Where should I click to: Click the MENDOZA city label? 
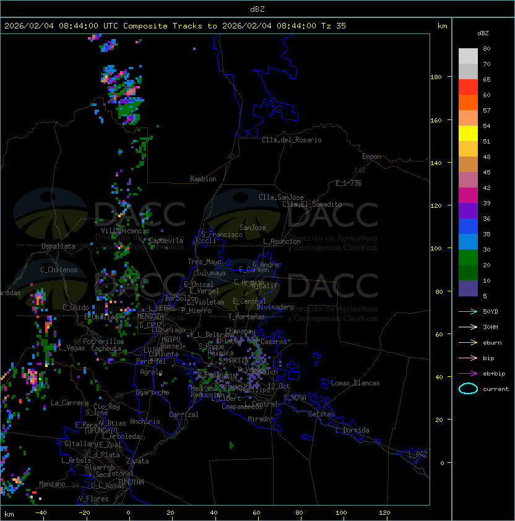[x=150, y=316]
